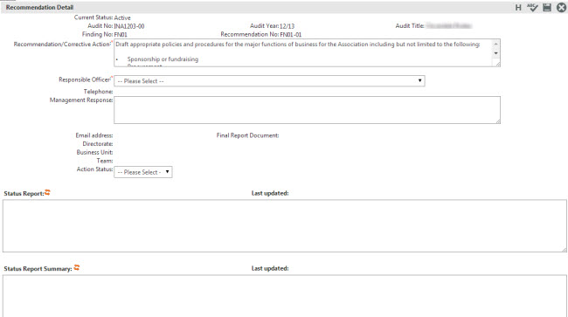Save the recommendation with disk icon
Viewport: 568px width, 317px height.
(547, 7)
